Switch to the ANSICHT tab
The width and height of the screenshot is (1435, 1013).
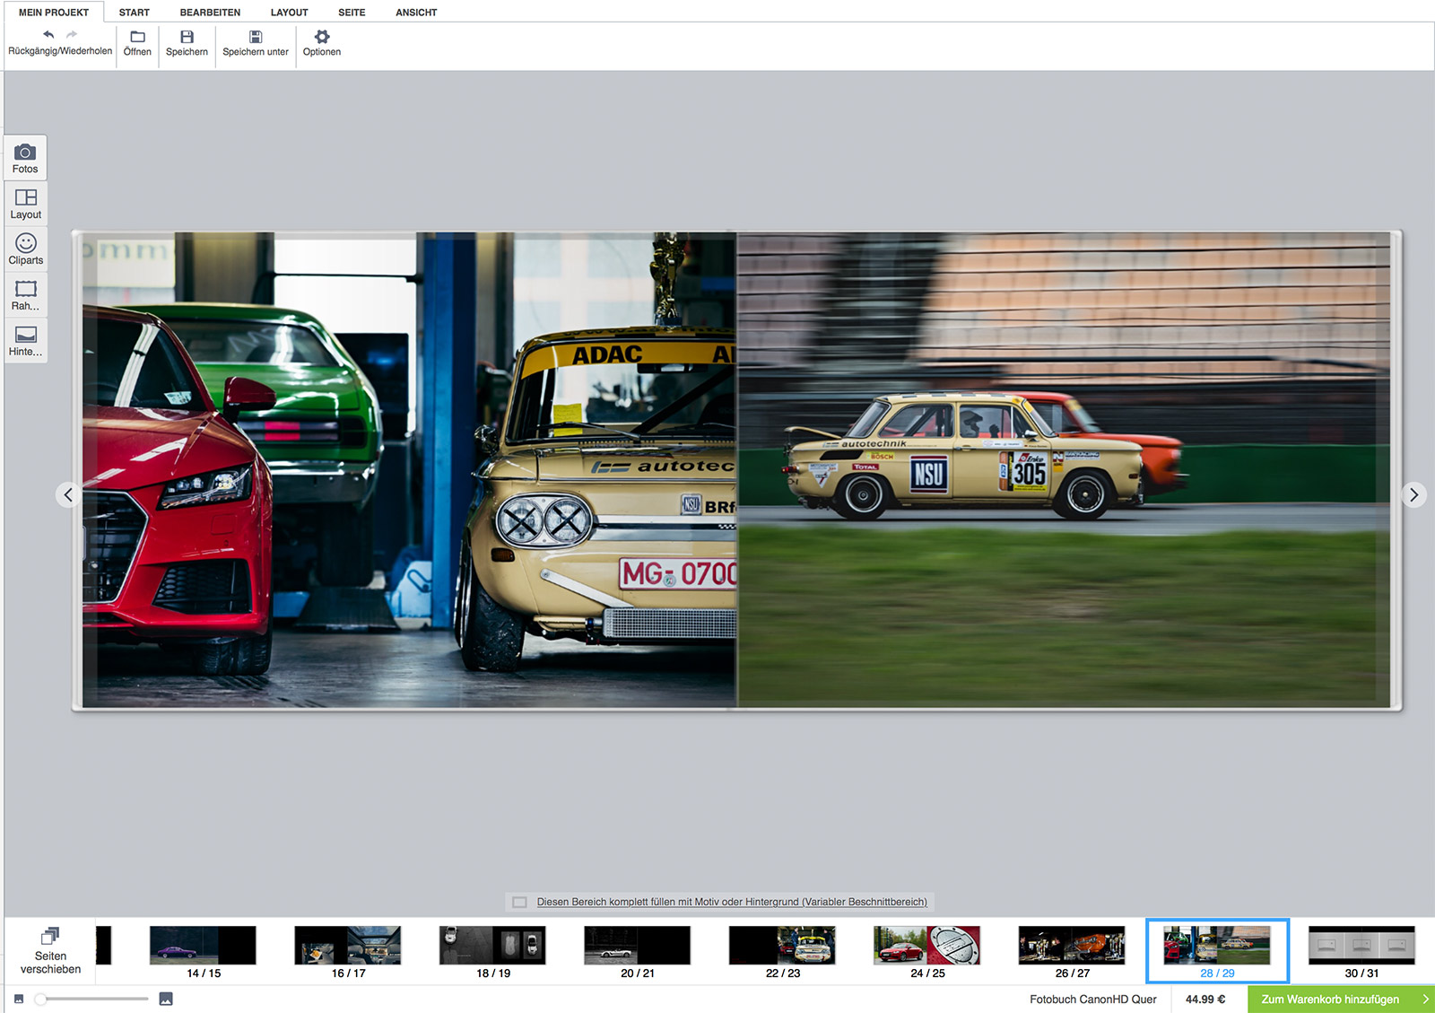tap(416, 13)
